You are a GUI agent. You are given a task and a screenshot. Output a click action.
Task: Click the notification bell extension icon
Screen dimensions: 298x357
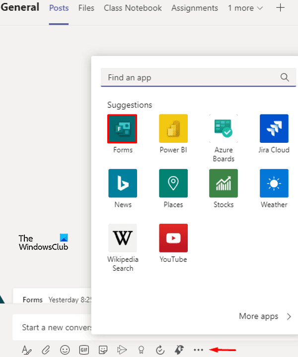[x=179, y=350]
